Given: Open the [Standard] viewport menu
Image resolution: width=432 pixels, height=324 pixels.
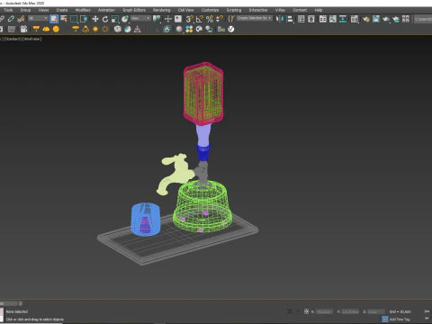Looking at the screenshot, I should (13, 39).
